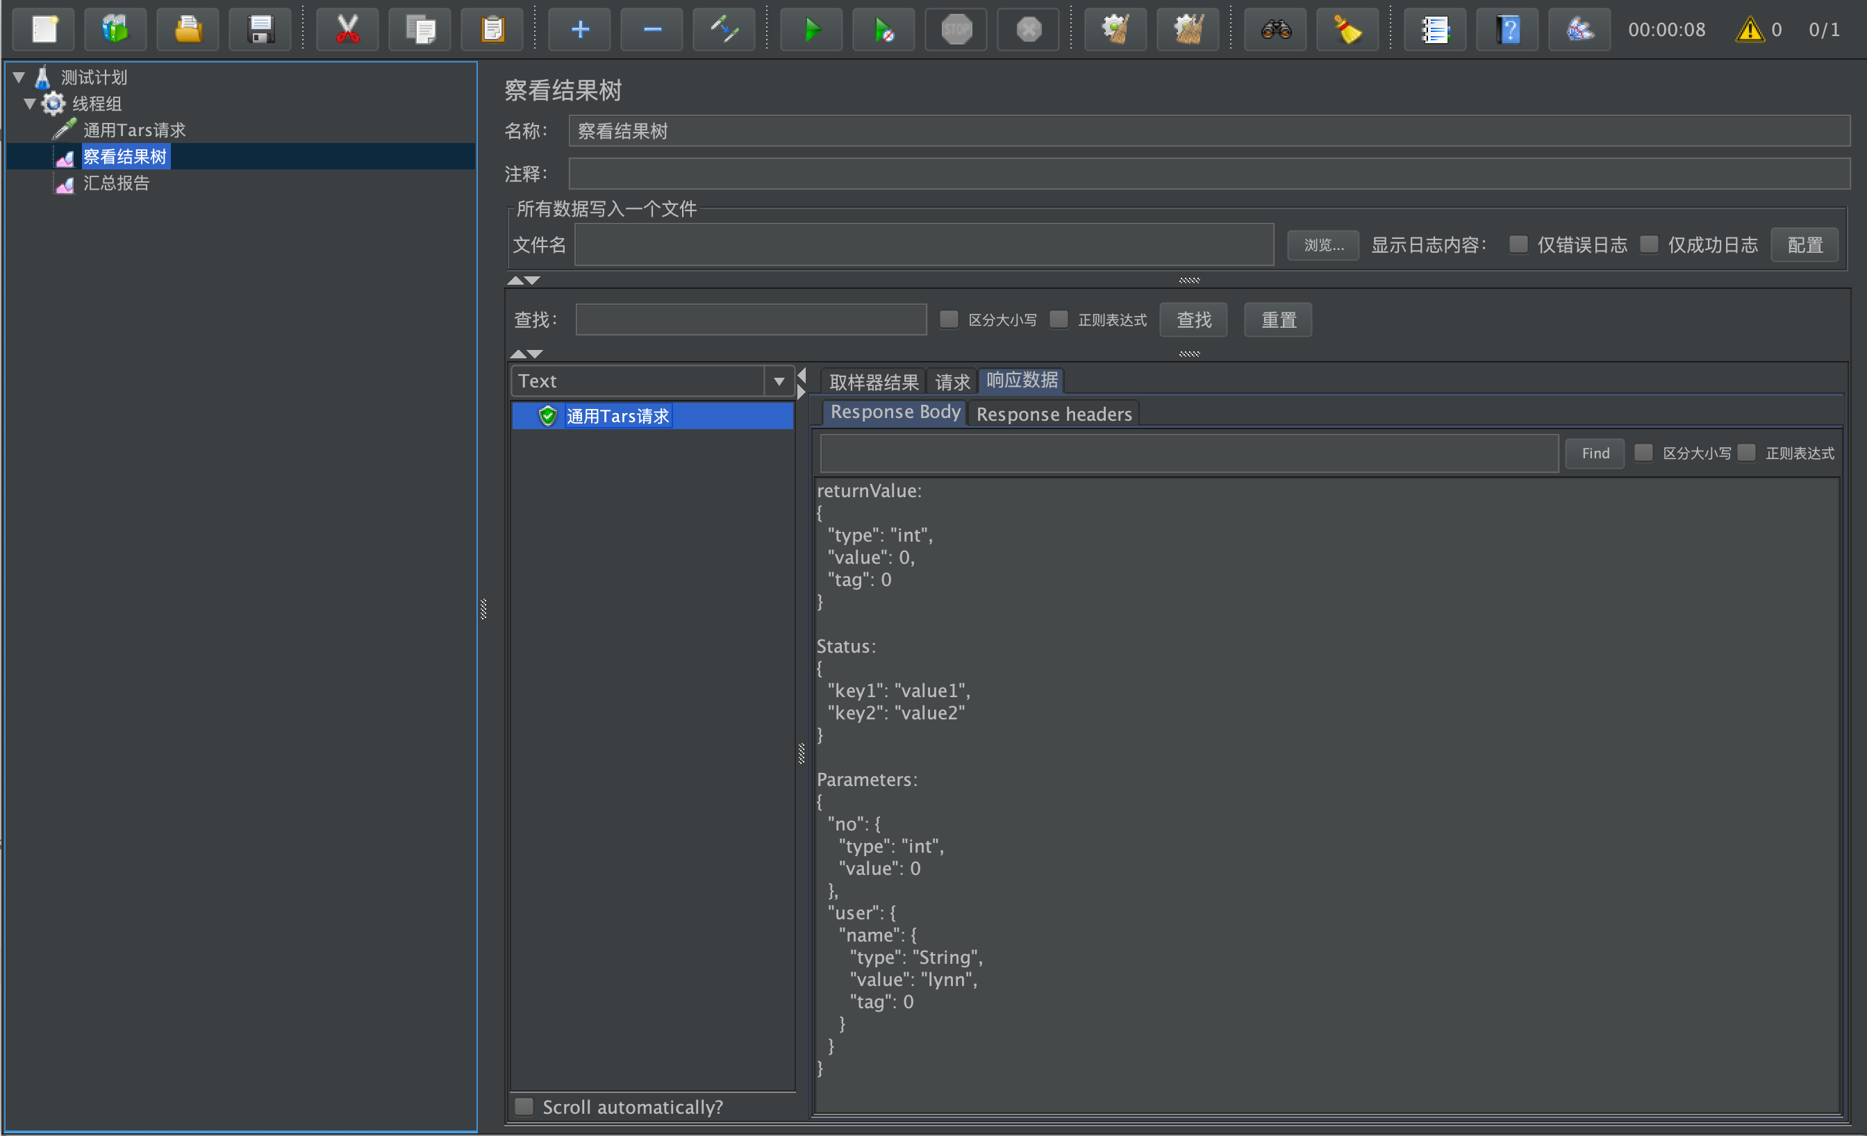Click the green Start run icon
Viewport: 1867px width, 1136px height.
(x=811, y=31)
